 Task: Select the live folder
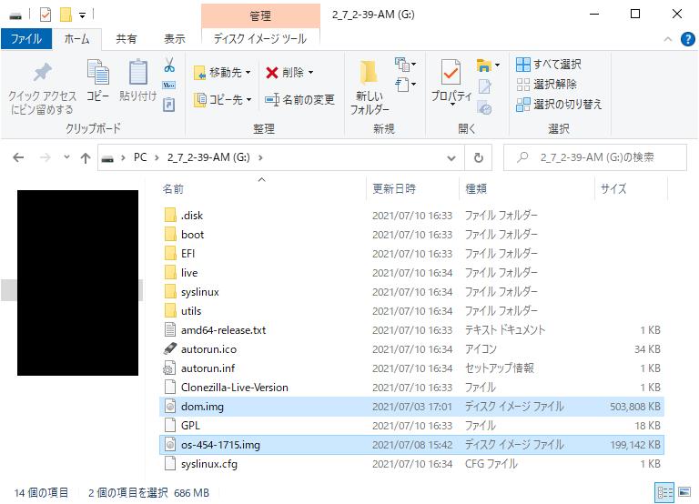click(x=411, y=273)
